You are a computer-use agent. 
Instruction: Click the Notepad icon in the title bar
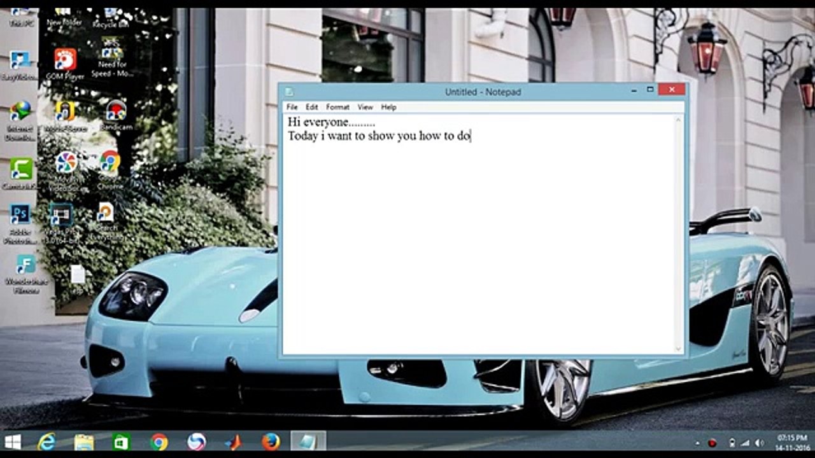click(x=289, y=92)
